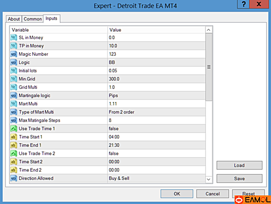
Task: Open the Martingale logic Pips dropdown
Action: [x=156, y=95]
